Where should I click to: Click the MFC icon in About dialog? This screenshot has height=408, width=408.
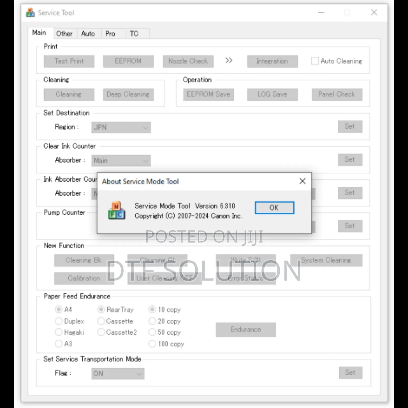coord(117,210)
